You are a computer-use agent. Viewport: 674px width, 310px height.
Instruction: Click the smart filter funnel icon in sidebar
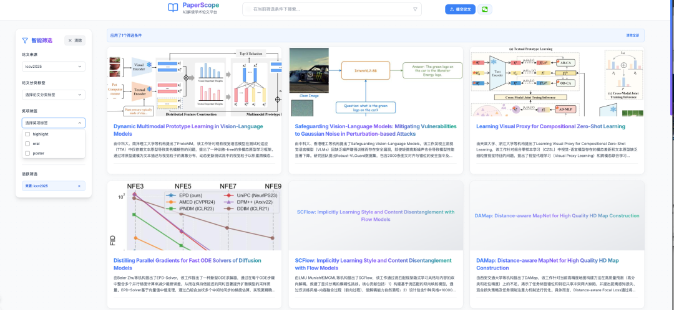point(25,40)
